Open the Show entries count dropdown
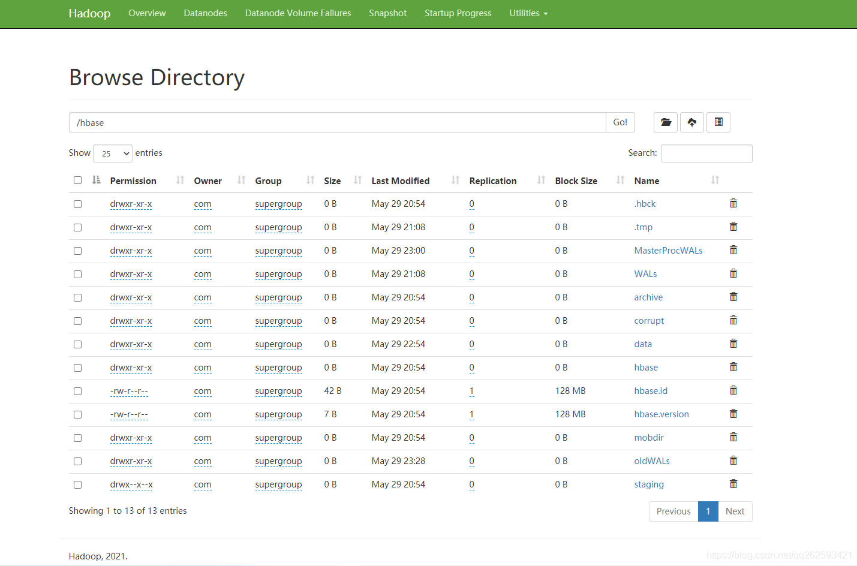This screenshot has height=566, width=857. click(x=113, y=153)
